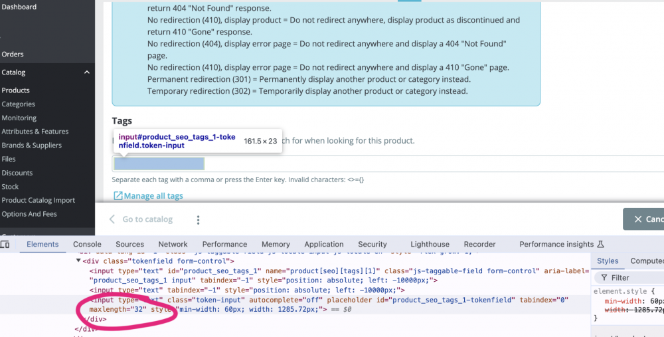Click the Tags section heading

pyautogui.click(x=122, y=121)
